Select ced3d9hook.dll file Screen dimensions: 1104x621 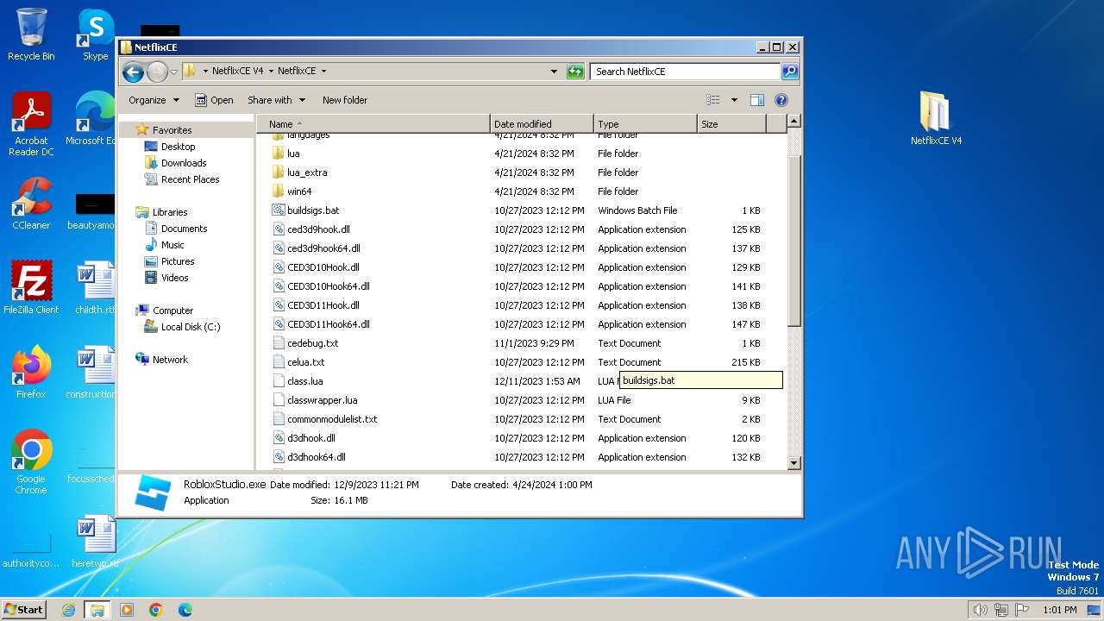pyautogui.click(x=318, y=229)
